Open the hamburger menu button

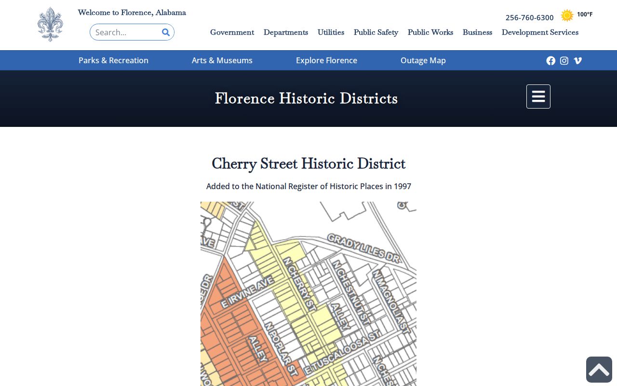pos(538,96)
